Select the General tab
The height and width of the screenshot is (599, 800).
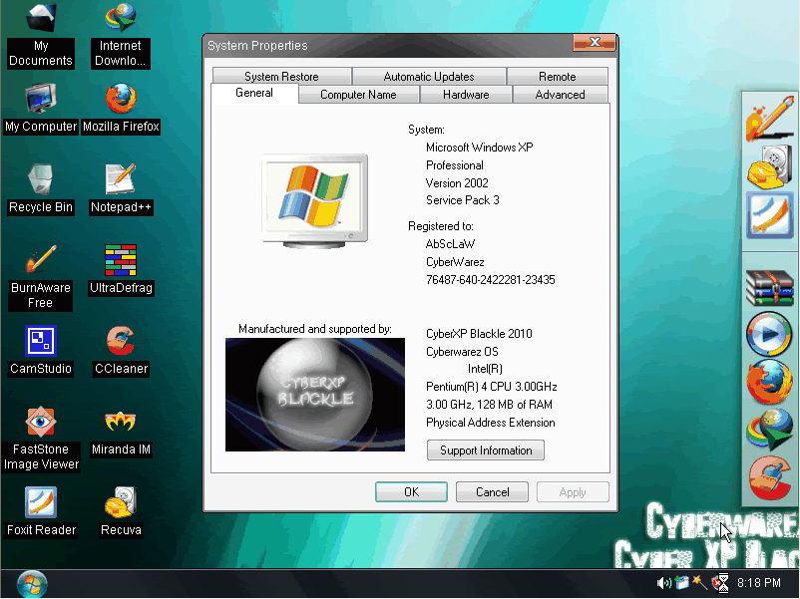click(x=254, y=93)
